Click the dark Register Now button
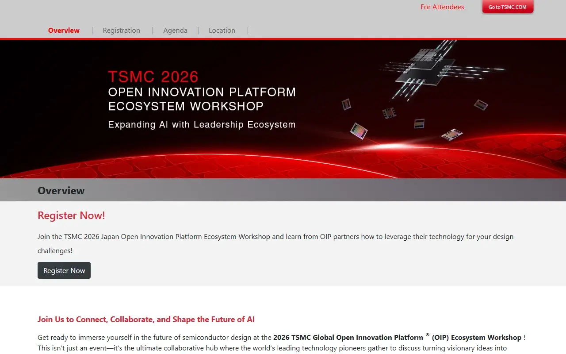 pos(64,270)
